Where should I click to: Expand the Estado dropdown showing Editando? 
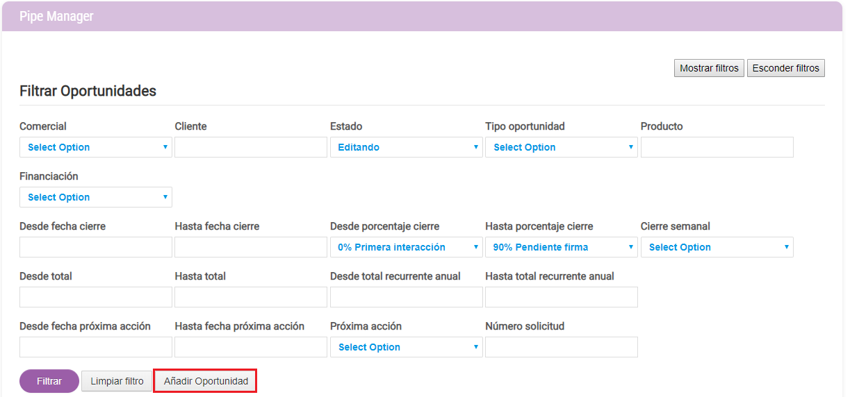407,147
